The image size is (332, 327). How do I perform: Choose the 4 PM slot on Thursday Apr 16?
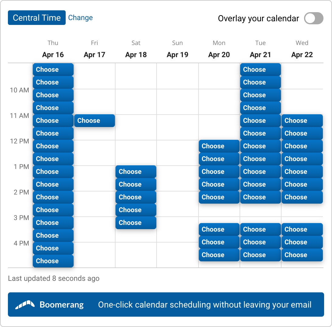[53, 248]
